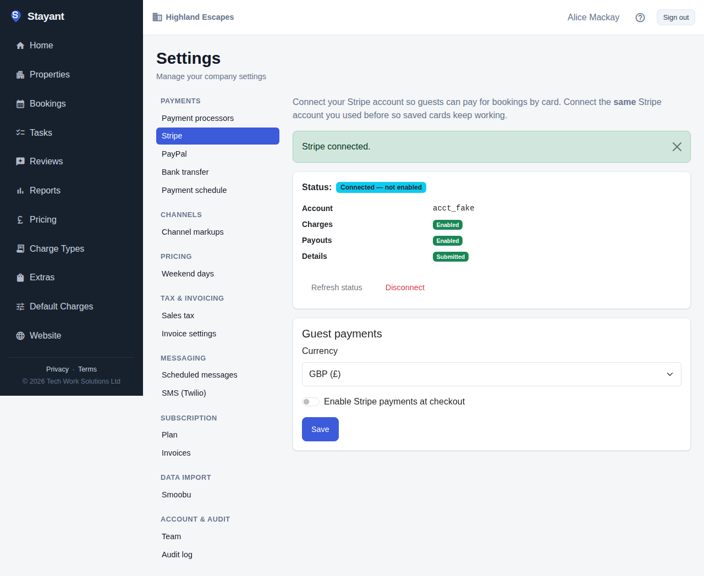This screenshot has height=576, width=704.
Task: Open SMS (Twilio) settings
Action: [x=218, y=393]
